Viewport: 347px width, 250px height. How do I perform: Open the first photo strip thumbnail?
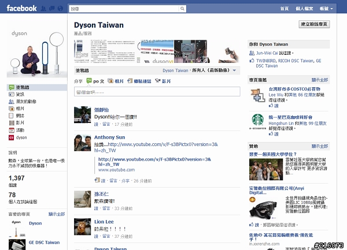coord(82,51)
